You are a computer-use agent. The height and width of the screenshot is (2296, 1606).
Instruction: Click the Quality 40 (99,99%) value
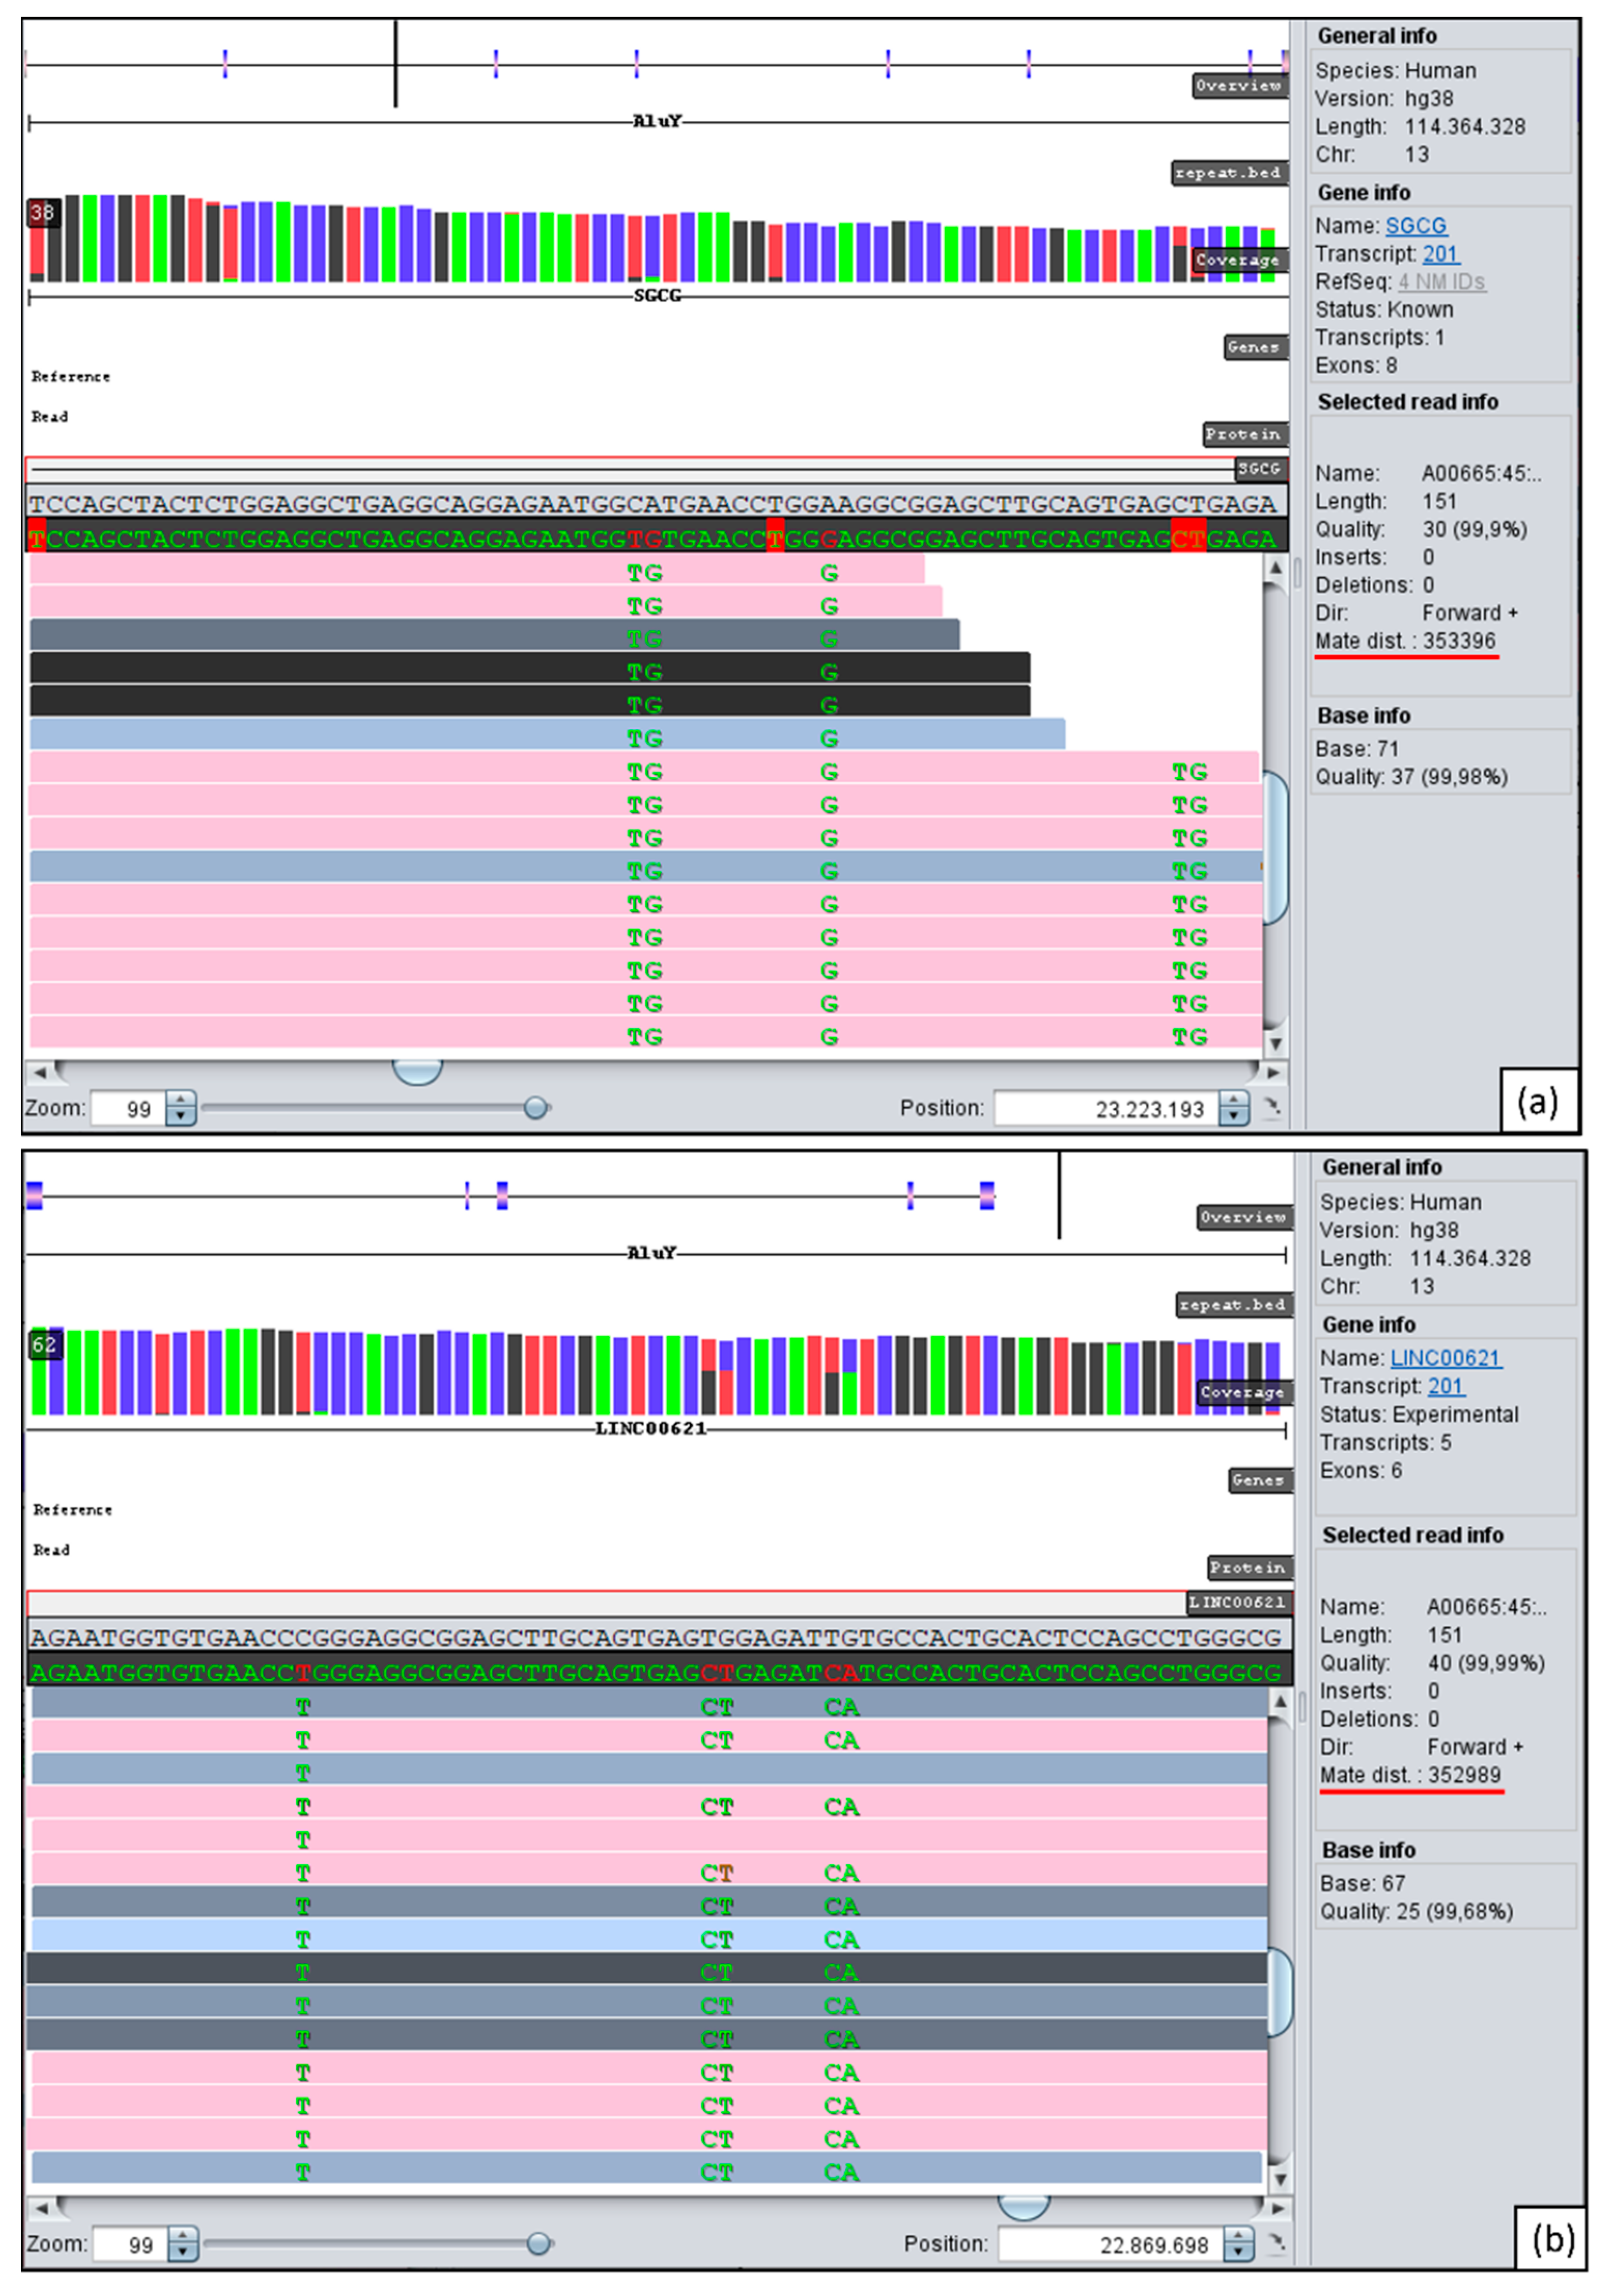click(x=1486, y=1663)
